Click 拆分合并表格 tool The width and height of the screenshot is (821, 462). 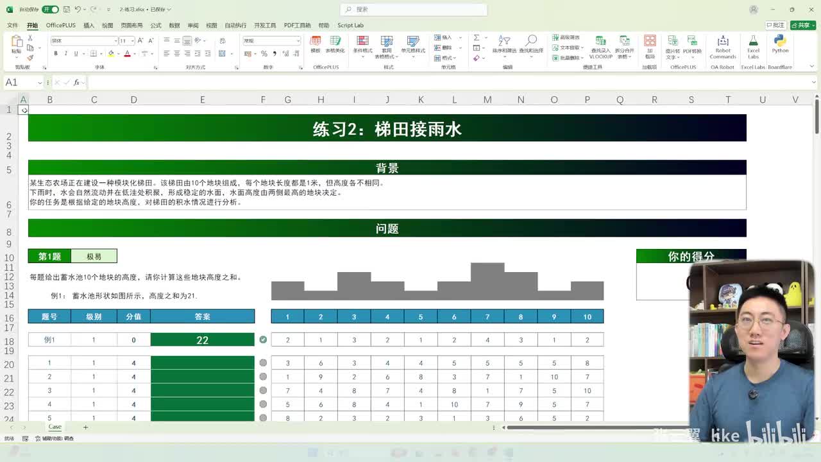point(624,47)
